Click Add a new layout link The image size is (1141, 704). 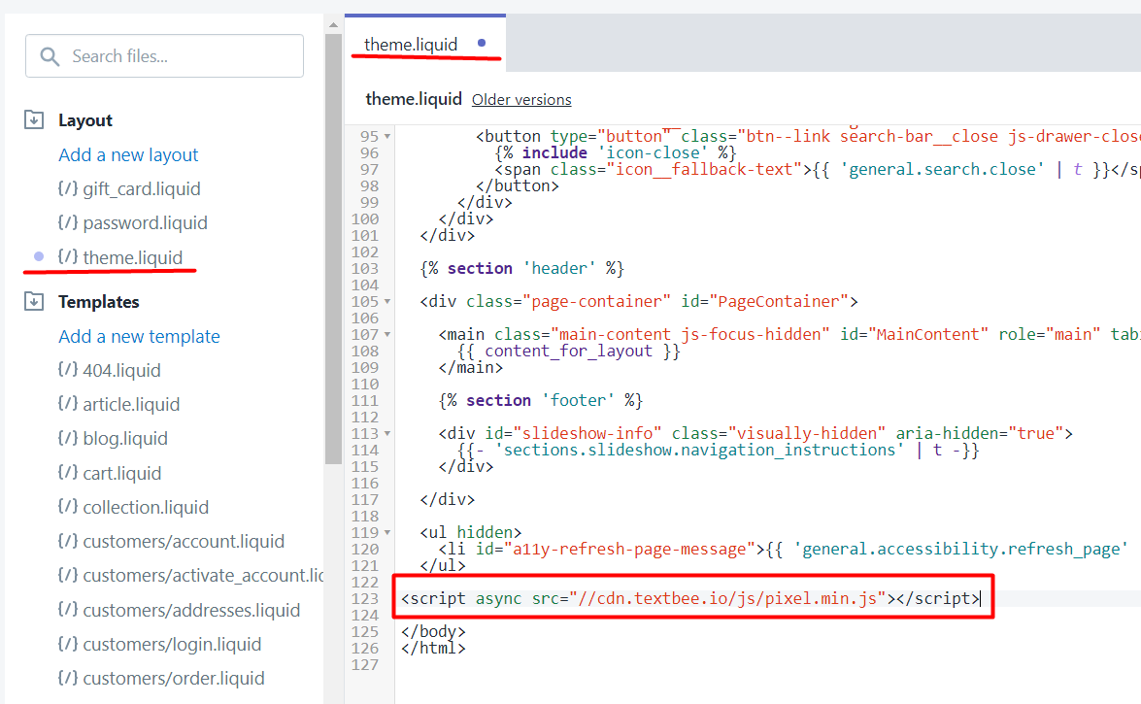[128, 154]
